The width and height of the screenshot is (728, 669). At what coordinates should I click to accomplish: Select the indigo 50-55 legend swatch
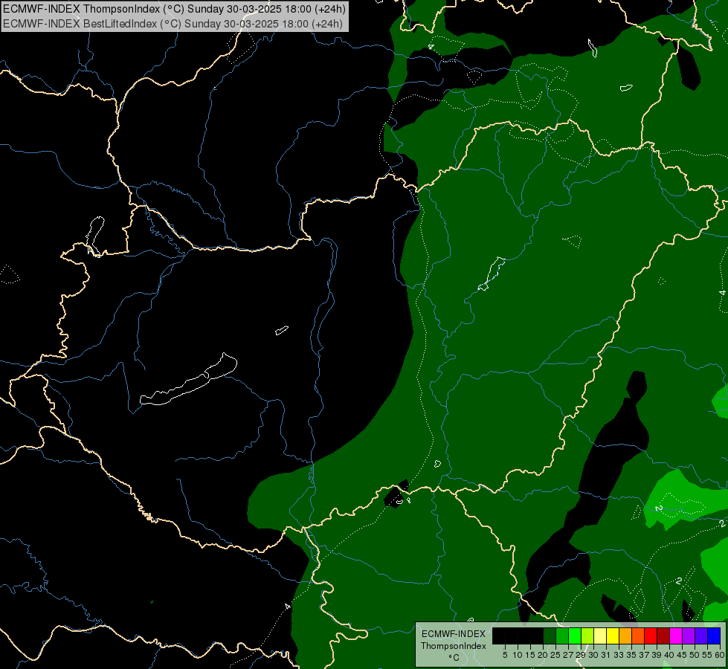tap(701, 636)
